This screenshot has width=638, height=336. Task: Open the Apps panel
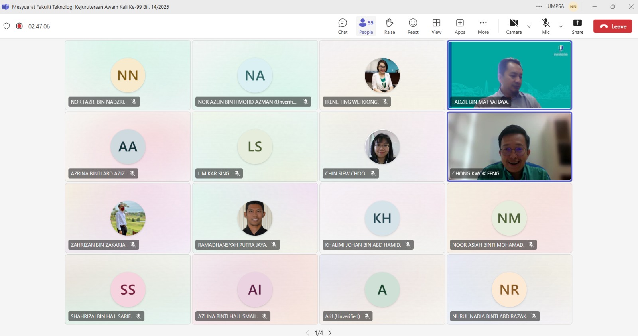460,26
